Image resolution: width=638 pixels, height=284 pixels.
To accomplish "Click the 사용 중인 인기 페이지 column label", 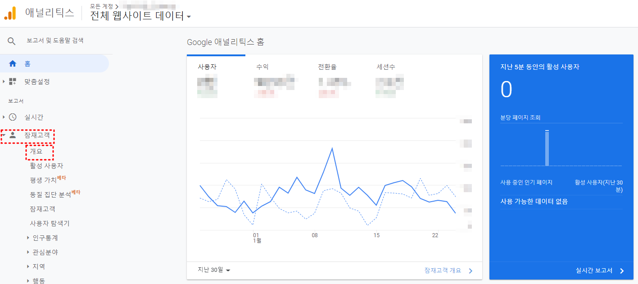I will tap(526, 182).
